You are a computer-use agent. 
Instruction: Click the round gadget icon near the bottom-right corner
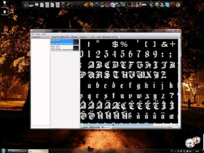point(190,143)
